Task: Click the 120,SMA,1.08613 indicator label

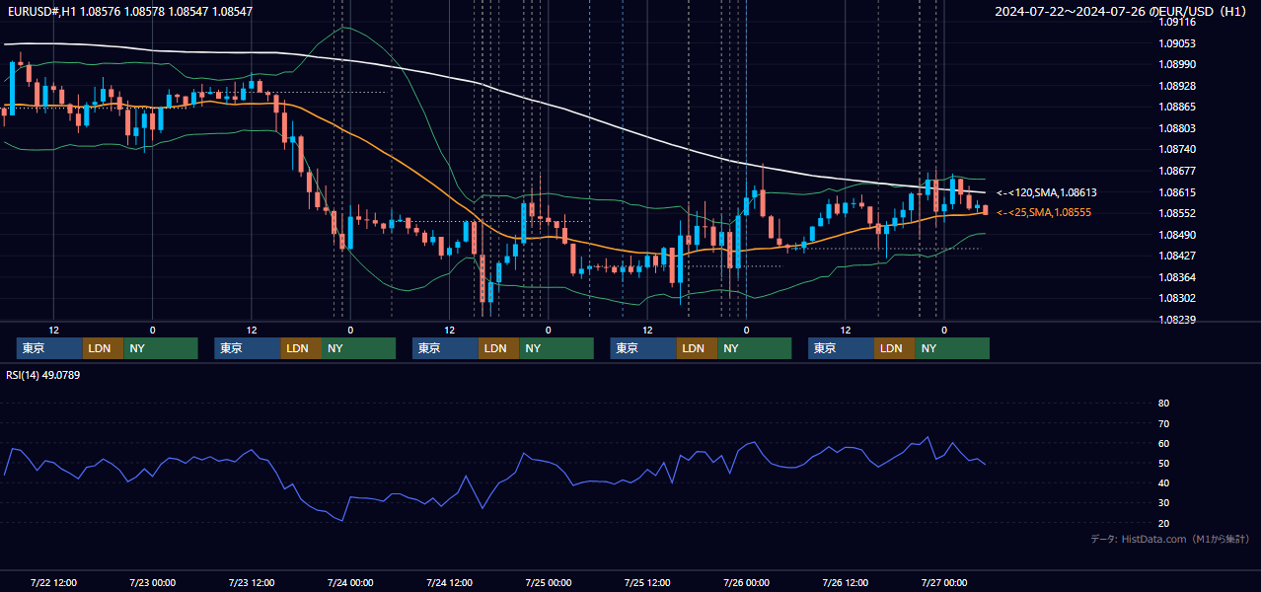Action: [x=1047, y=193]
